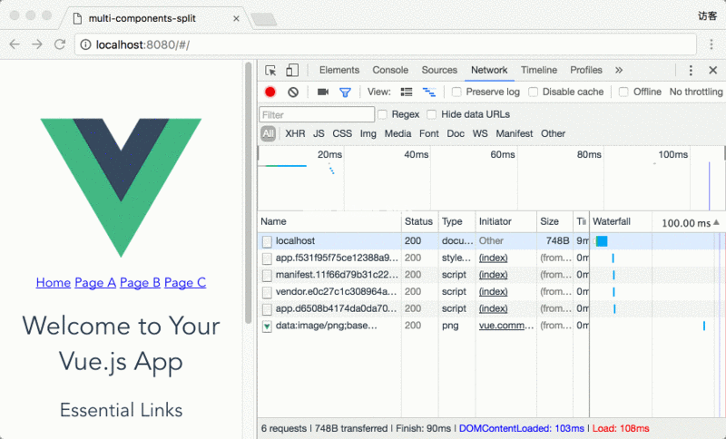Check the Disable cache option
Screen dimensions: 726x439
(x=534, y=92)
